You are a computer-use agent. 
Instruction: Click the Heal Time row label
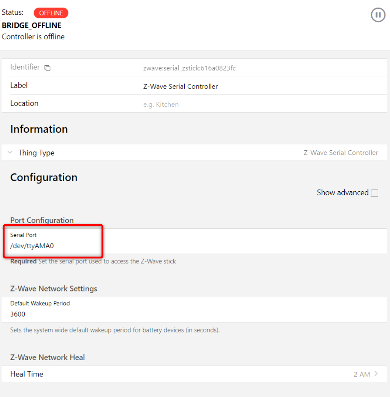pos(27,374)
